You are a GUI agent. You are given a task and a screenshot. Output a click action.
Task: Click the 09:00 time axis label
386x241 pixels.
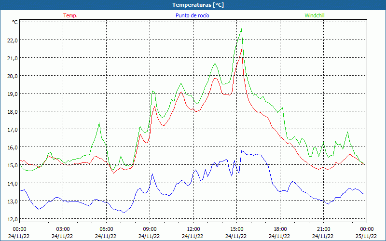pyautogui.click(x=150, y=229)
